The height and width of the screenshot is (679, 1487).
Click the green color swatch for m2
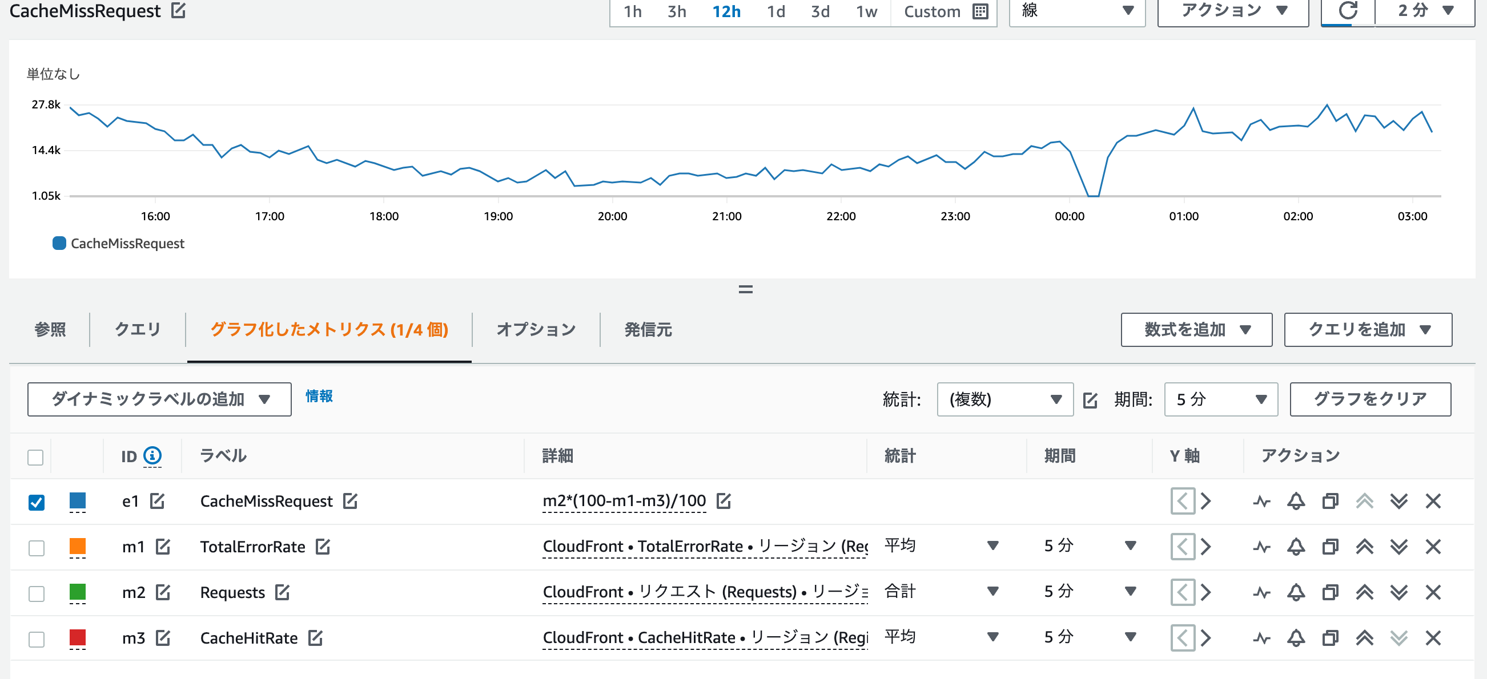click(x=77, y=592)
